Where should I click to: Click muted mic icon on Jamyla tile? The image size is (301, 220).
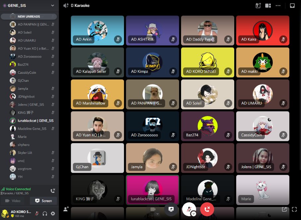(173, 167)
